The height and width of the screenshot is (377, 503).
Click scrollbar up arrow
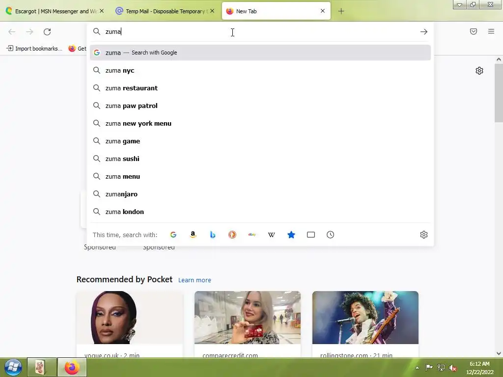499,59
